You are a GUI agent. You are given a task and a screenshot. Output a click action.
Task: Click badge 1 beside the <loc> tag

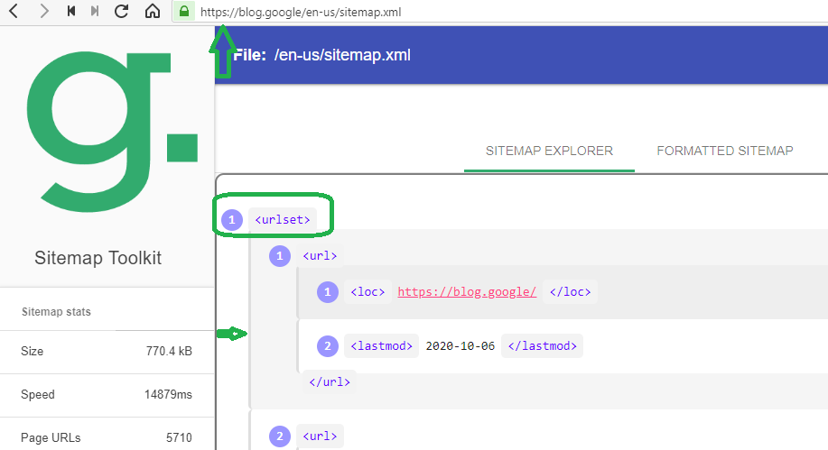(328, 292)
